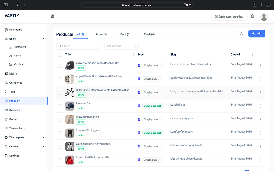Open the kebab menu for Classic Red Pullover Hoodie

coord(261,160)
